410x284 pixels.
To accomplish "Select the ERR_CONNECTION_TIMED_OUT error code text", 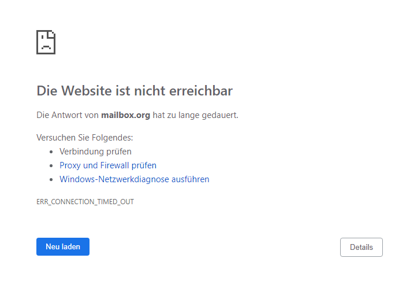I will point(85,202).
